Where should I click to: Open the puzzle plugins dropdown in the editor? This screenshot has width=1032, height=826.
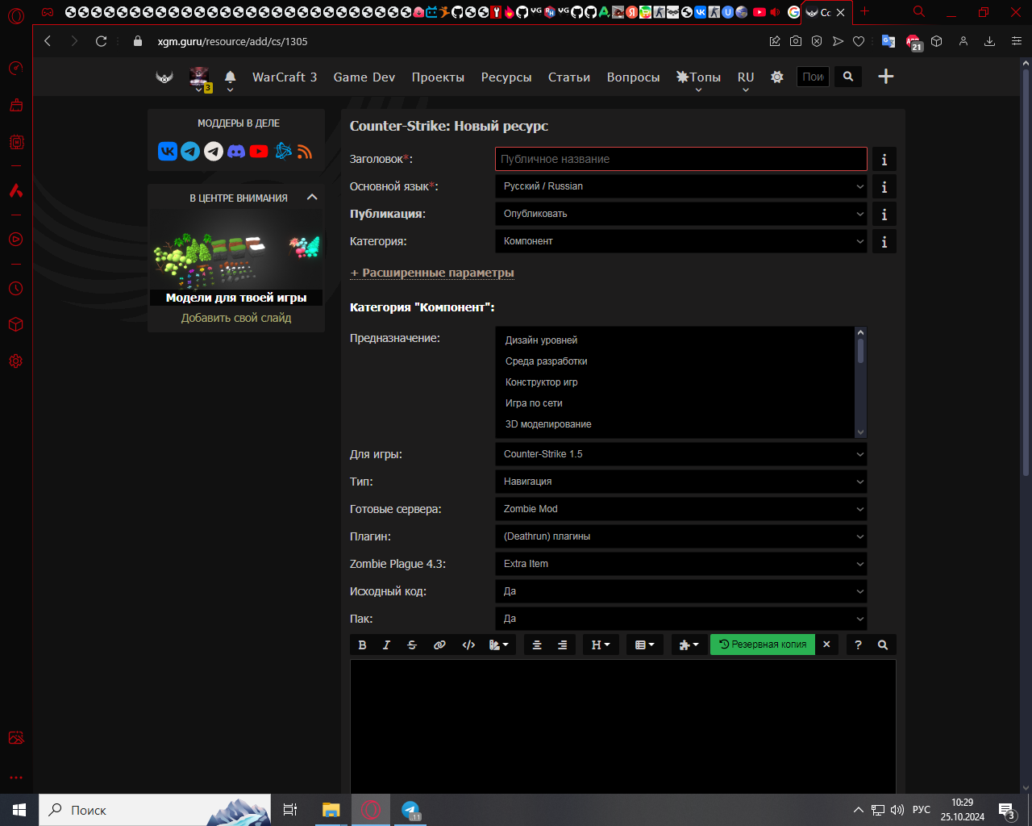pyautogui.click(x=689, y=645)
